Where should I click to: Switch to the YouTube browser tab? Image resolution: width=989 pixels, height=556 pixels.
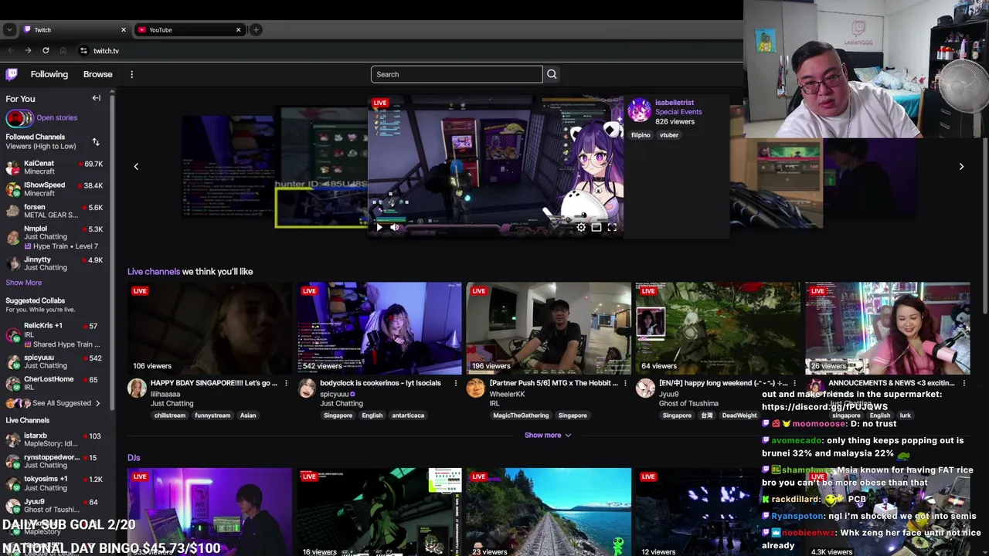pos(189,30)
